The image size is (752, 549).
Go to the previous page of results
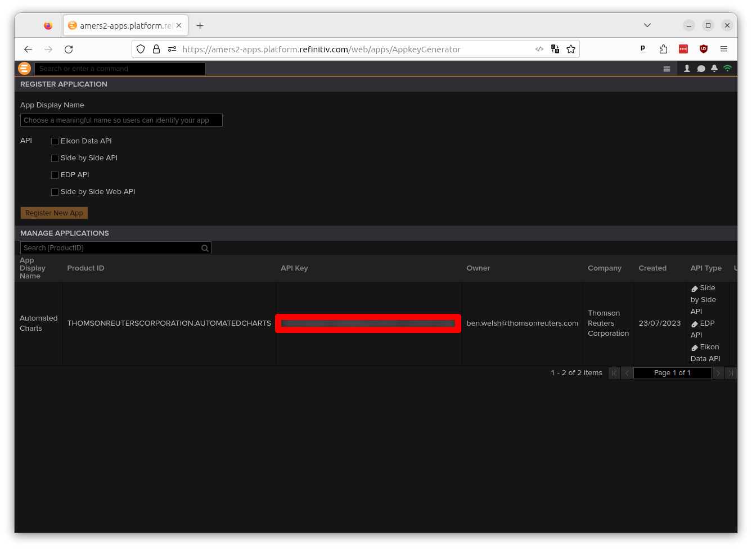(627, 373)
